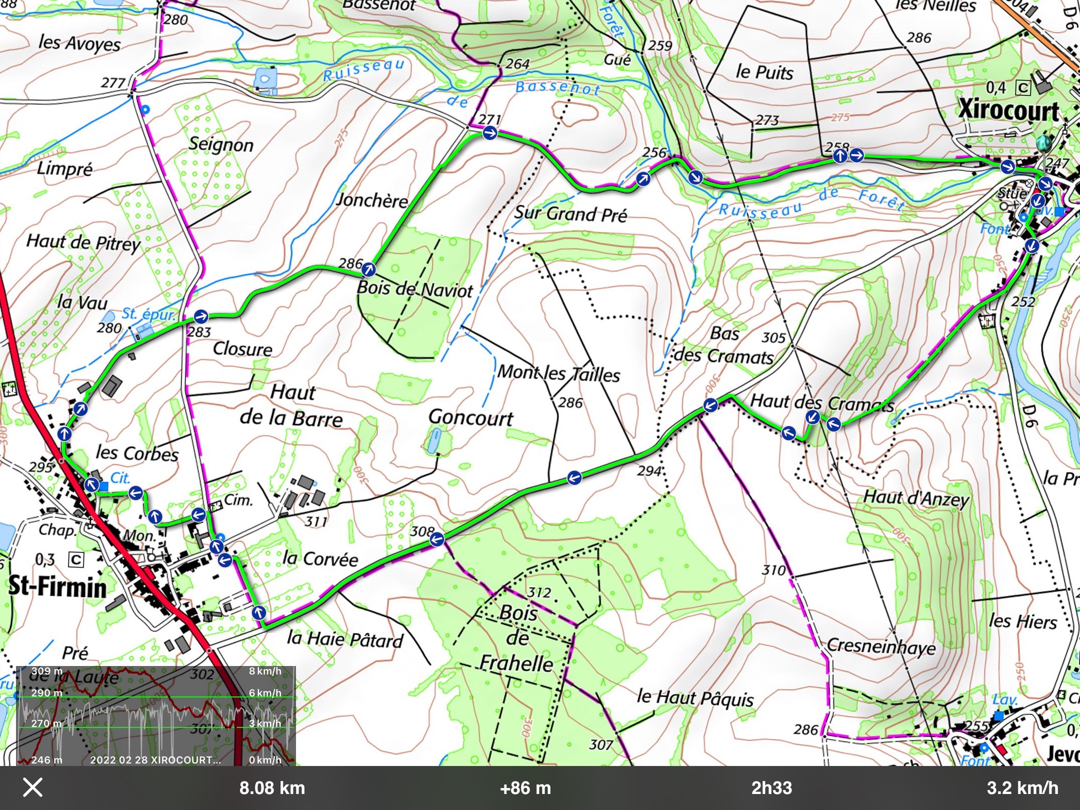The height and width of the screenshot is (810, 1080).
Task: Tap the '8 km/h' speed label on the graph
Action: (x=265, y=671)
